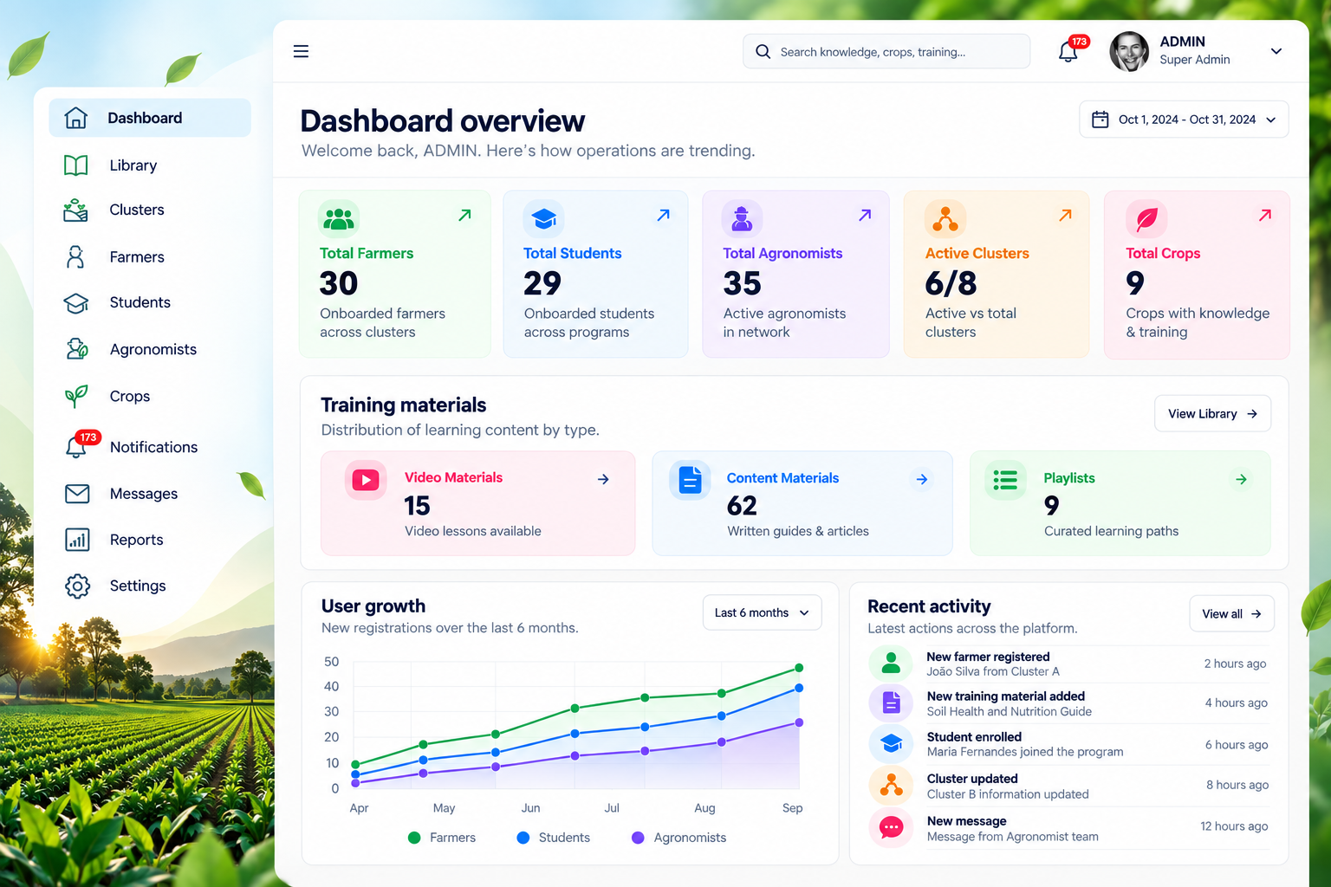Open the Video Materials title link

point(453,477)
